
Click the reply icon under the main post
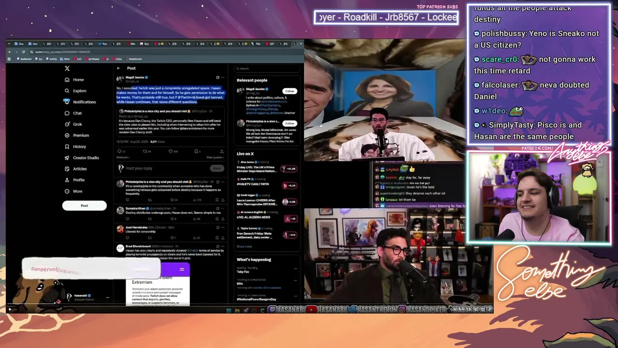(119, 151)
